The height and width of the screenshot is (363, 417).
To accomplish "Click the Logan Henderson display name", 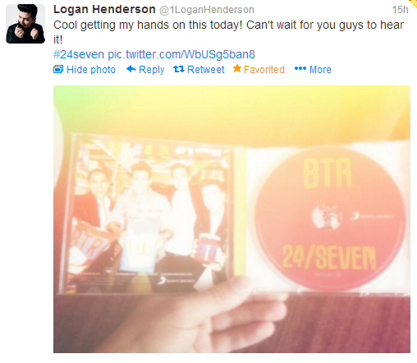I will pos(104,9).
